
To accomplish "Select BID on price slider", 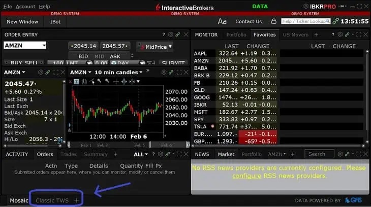I will coord(83,56).
